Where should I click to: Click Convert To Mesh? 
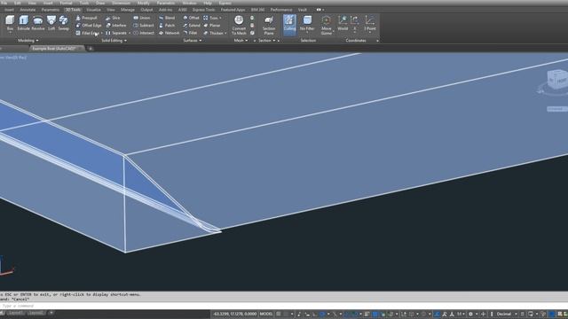[x=239, y=25]
